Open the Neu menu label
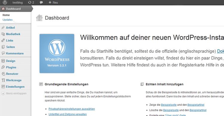Screen dimensions: 224x116 pyautogui.click(x=55, y=3)
